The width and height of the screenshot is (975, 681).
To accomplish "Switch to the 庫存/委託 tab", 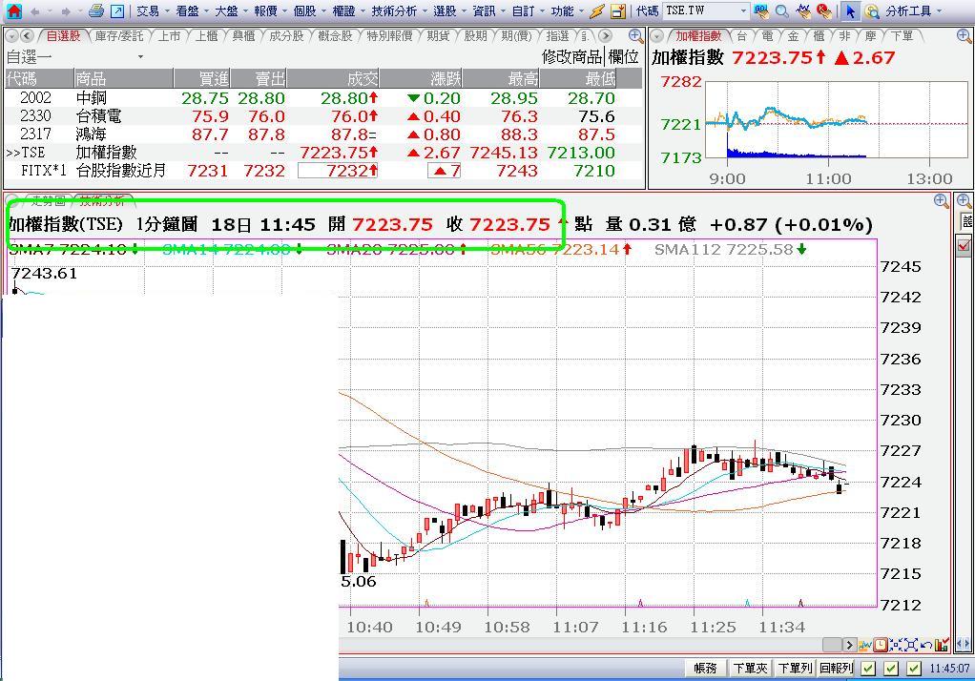I will pos(118,36).
